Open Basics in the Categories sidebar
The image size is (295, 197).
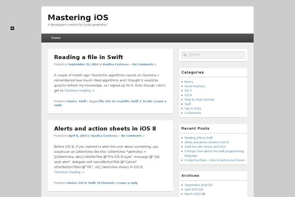pos(189,82)
